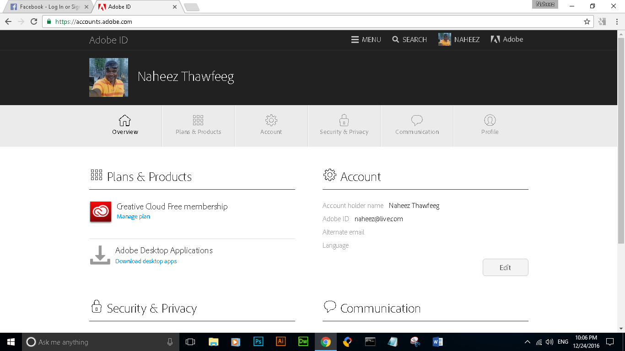Image resolution: width=625 pixels, height=351 pixels.
Task: Open the Action Center notifications icon
Action: coord(610,342)
